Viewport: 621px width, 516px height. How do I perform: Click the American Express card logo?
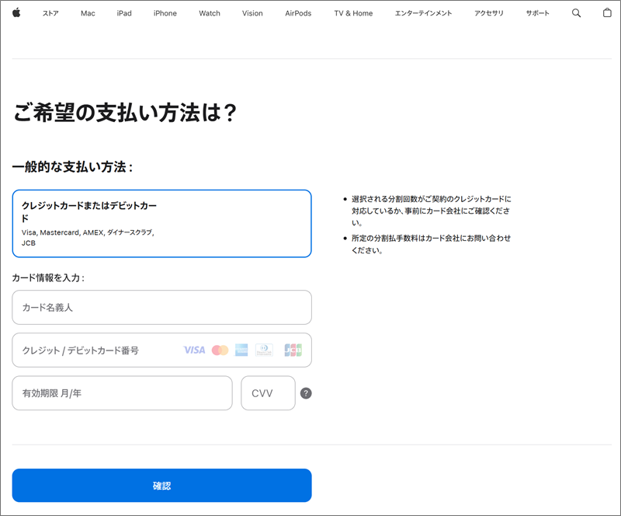(x=241, y=350)
